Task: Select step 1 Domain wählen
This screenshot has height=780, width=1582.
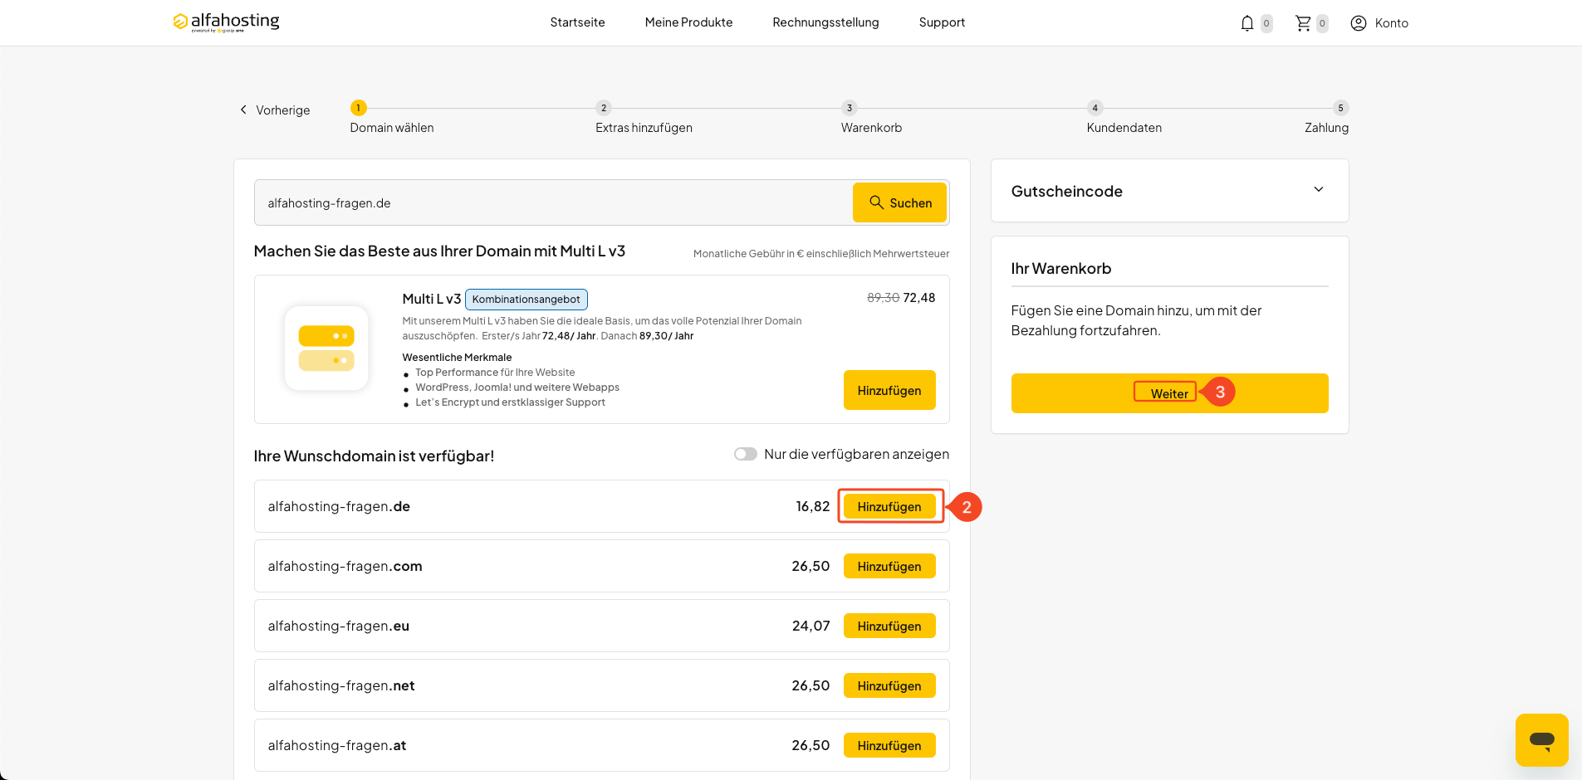Action: pyautogui.click(x=391, y=118)
